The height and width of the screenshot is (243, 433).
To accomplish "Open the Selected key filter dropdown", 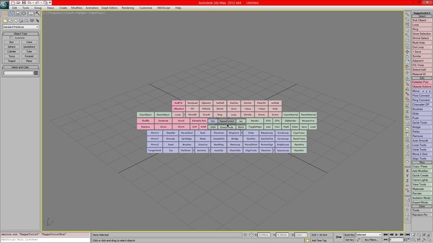I will pos(369,235).
